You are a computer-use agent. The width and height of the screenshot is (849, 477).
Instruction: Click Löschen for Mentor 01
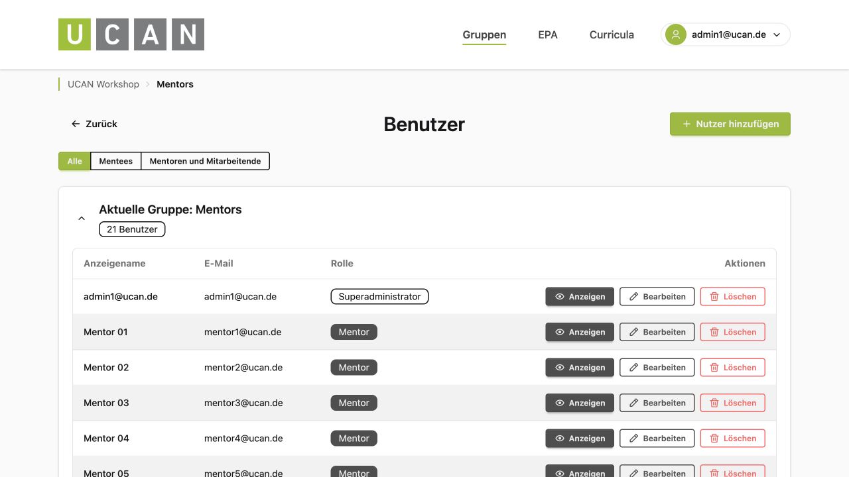pyautogui.click(x=733, y=332)
